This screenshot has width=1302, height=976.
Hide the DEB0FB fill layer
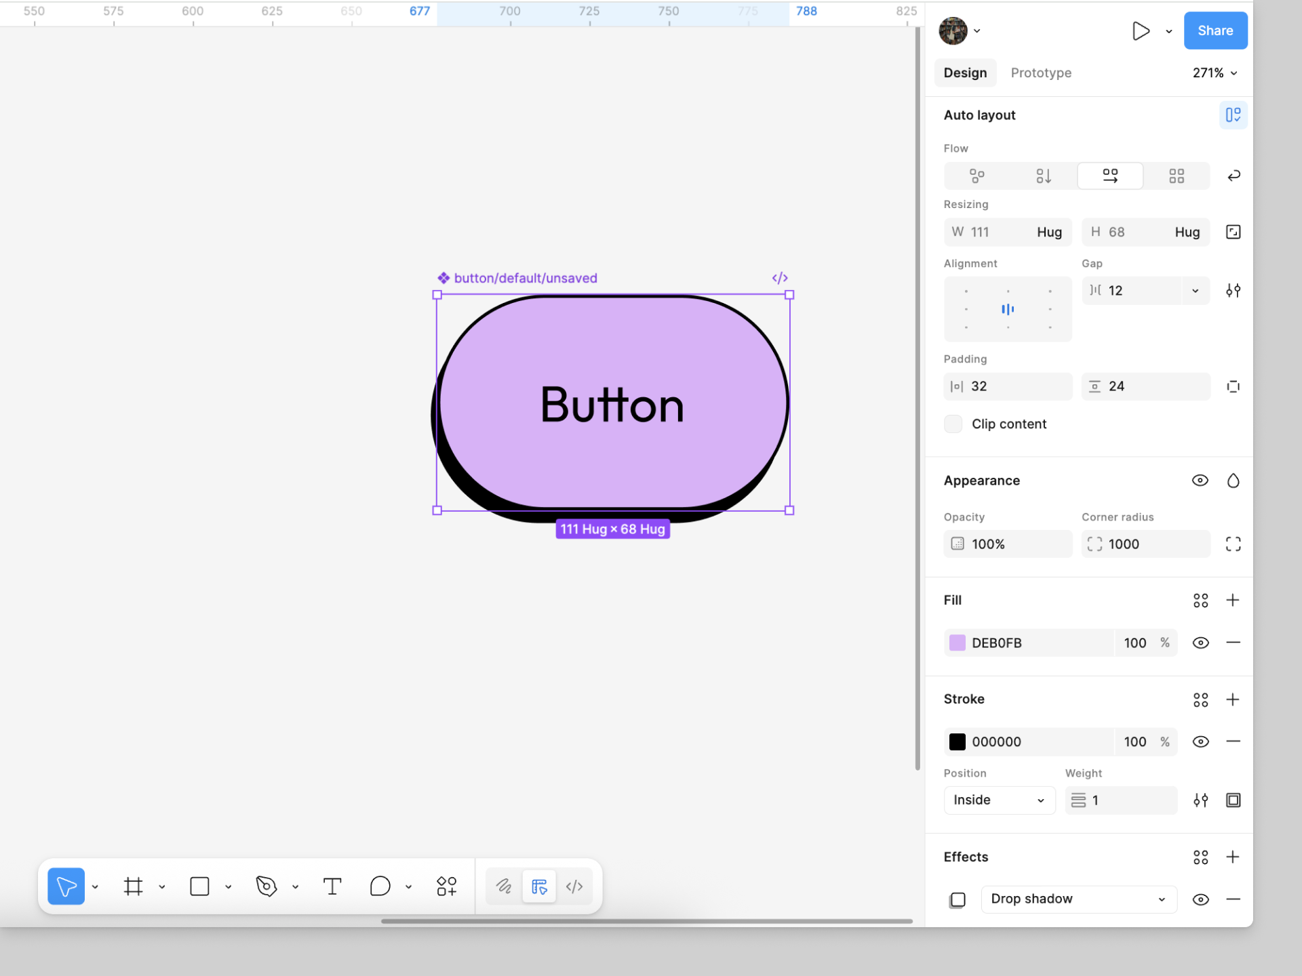1200,643
